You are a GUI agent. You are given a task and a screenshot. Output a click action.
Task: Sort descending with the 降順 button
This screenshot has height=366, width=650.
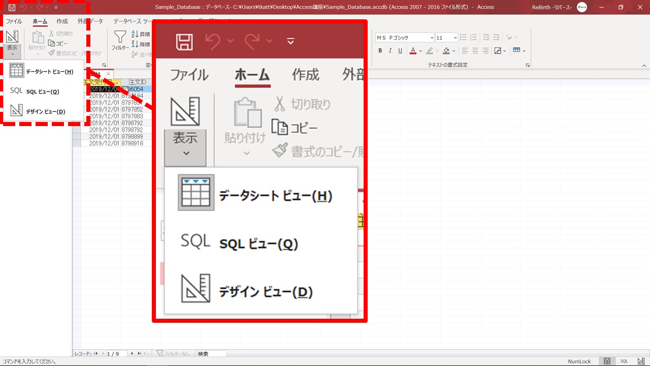141,44
